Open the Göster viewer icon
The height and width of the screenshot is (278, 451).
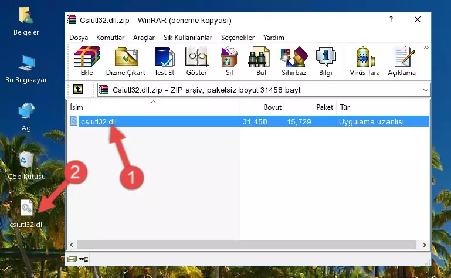tap(196, 61)
